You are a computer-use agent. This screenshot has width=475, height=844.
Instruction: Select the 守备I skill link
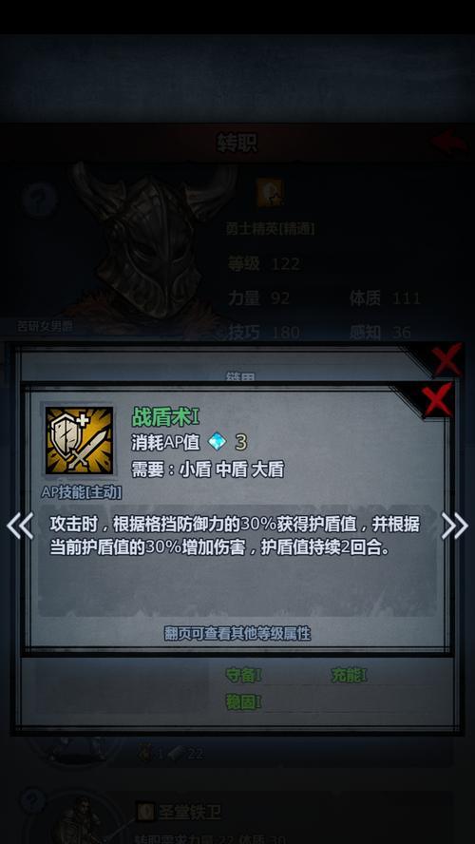tap(243, 675)
